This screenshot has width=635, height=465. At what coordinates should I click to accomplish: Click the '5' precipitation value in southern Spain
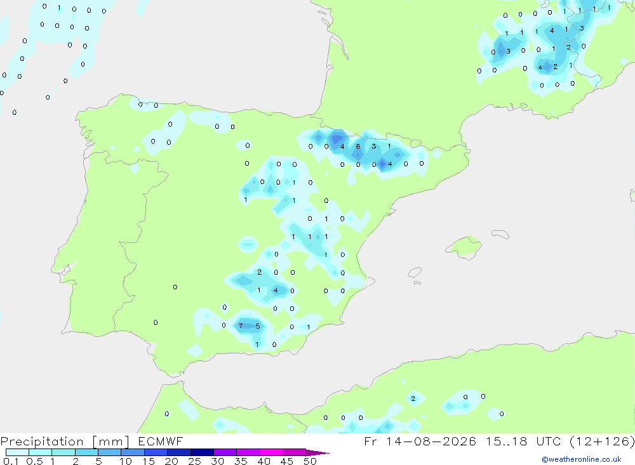point(258,326)
